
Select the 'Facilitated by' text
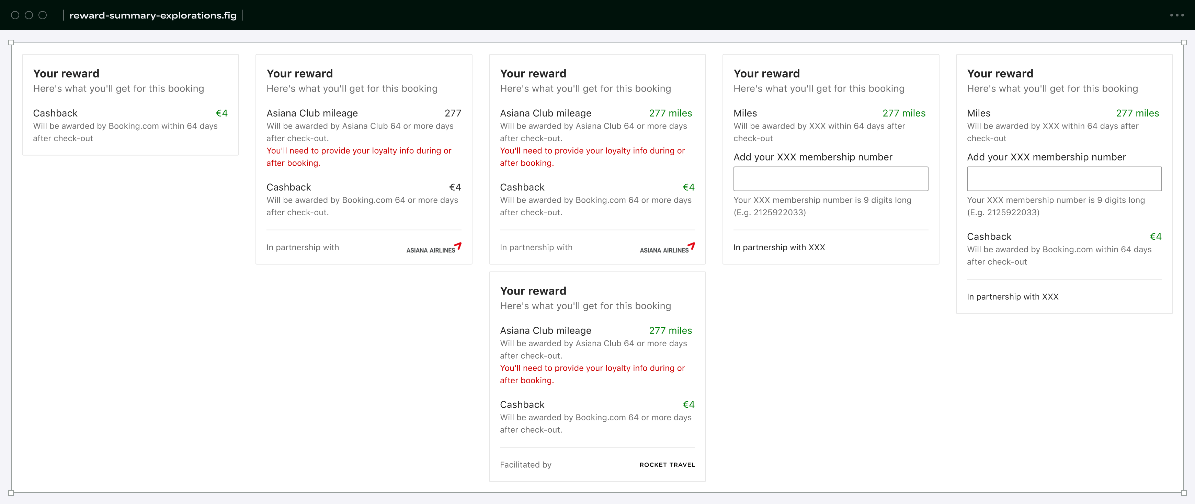pyautogui.click(x=526, y=465)
